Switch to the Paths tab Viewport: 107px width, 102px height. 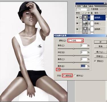coord(91,6)
